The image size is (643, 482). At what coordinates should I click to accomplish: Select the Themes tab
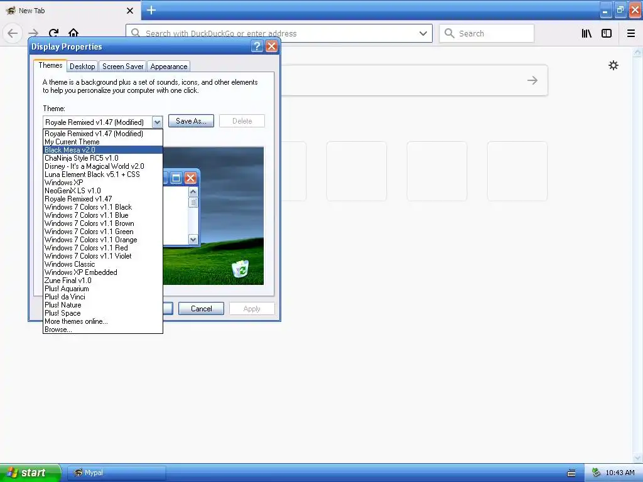[50, 65]
